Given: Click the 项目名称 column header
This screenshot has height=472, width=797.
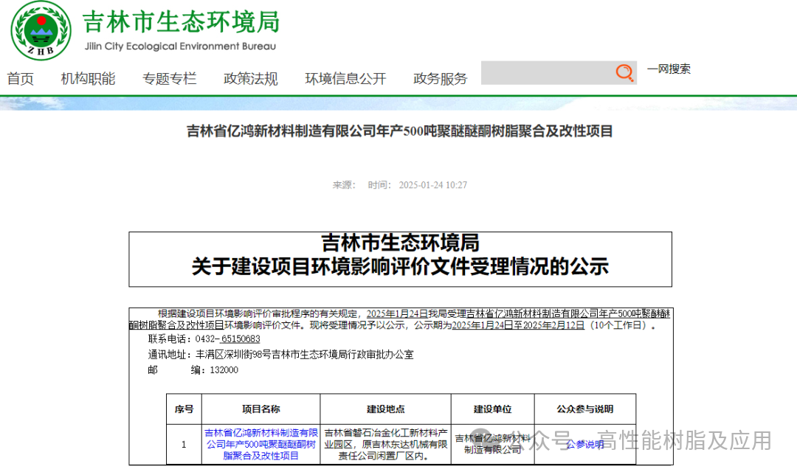Looking at the screenshot, I should (261, 409).
